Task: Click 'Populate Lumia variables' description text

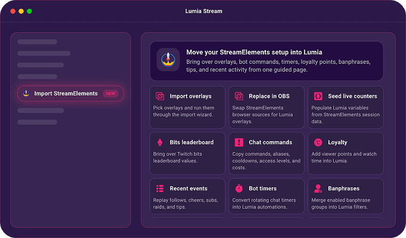Action: 346,115
